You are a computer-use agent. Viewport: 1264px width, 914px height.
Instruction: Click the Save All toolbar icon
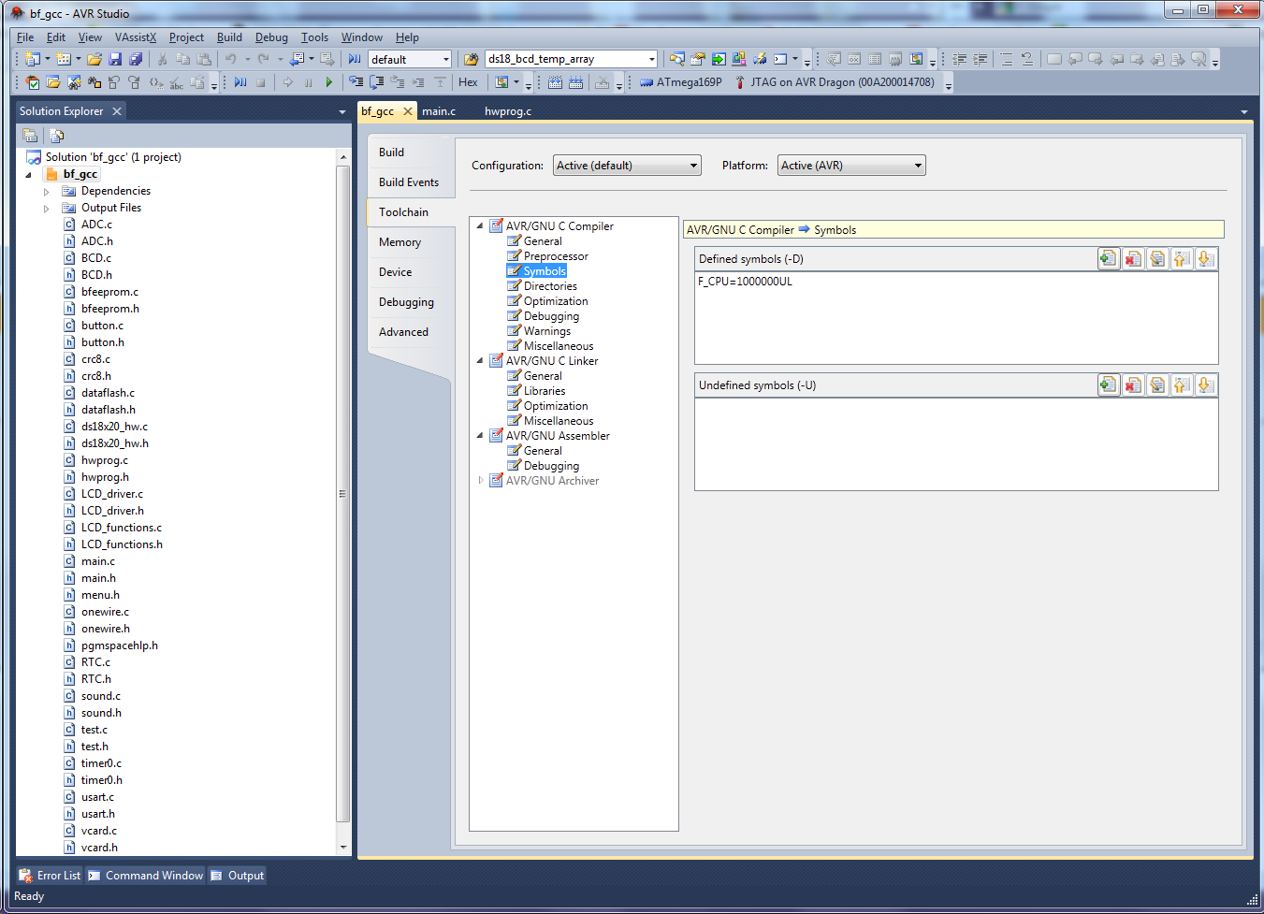tap(136, 59)
